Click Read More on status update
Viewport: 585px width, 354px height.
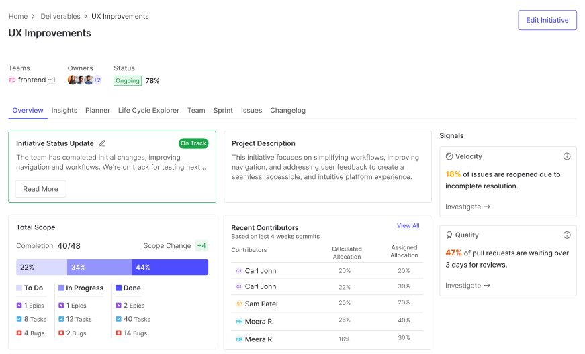(x=41, y=189)
